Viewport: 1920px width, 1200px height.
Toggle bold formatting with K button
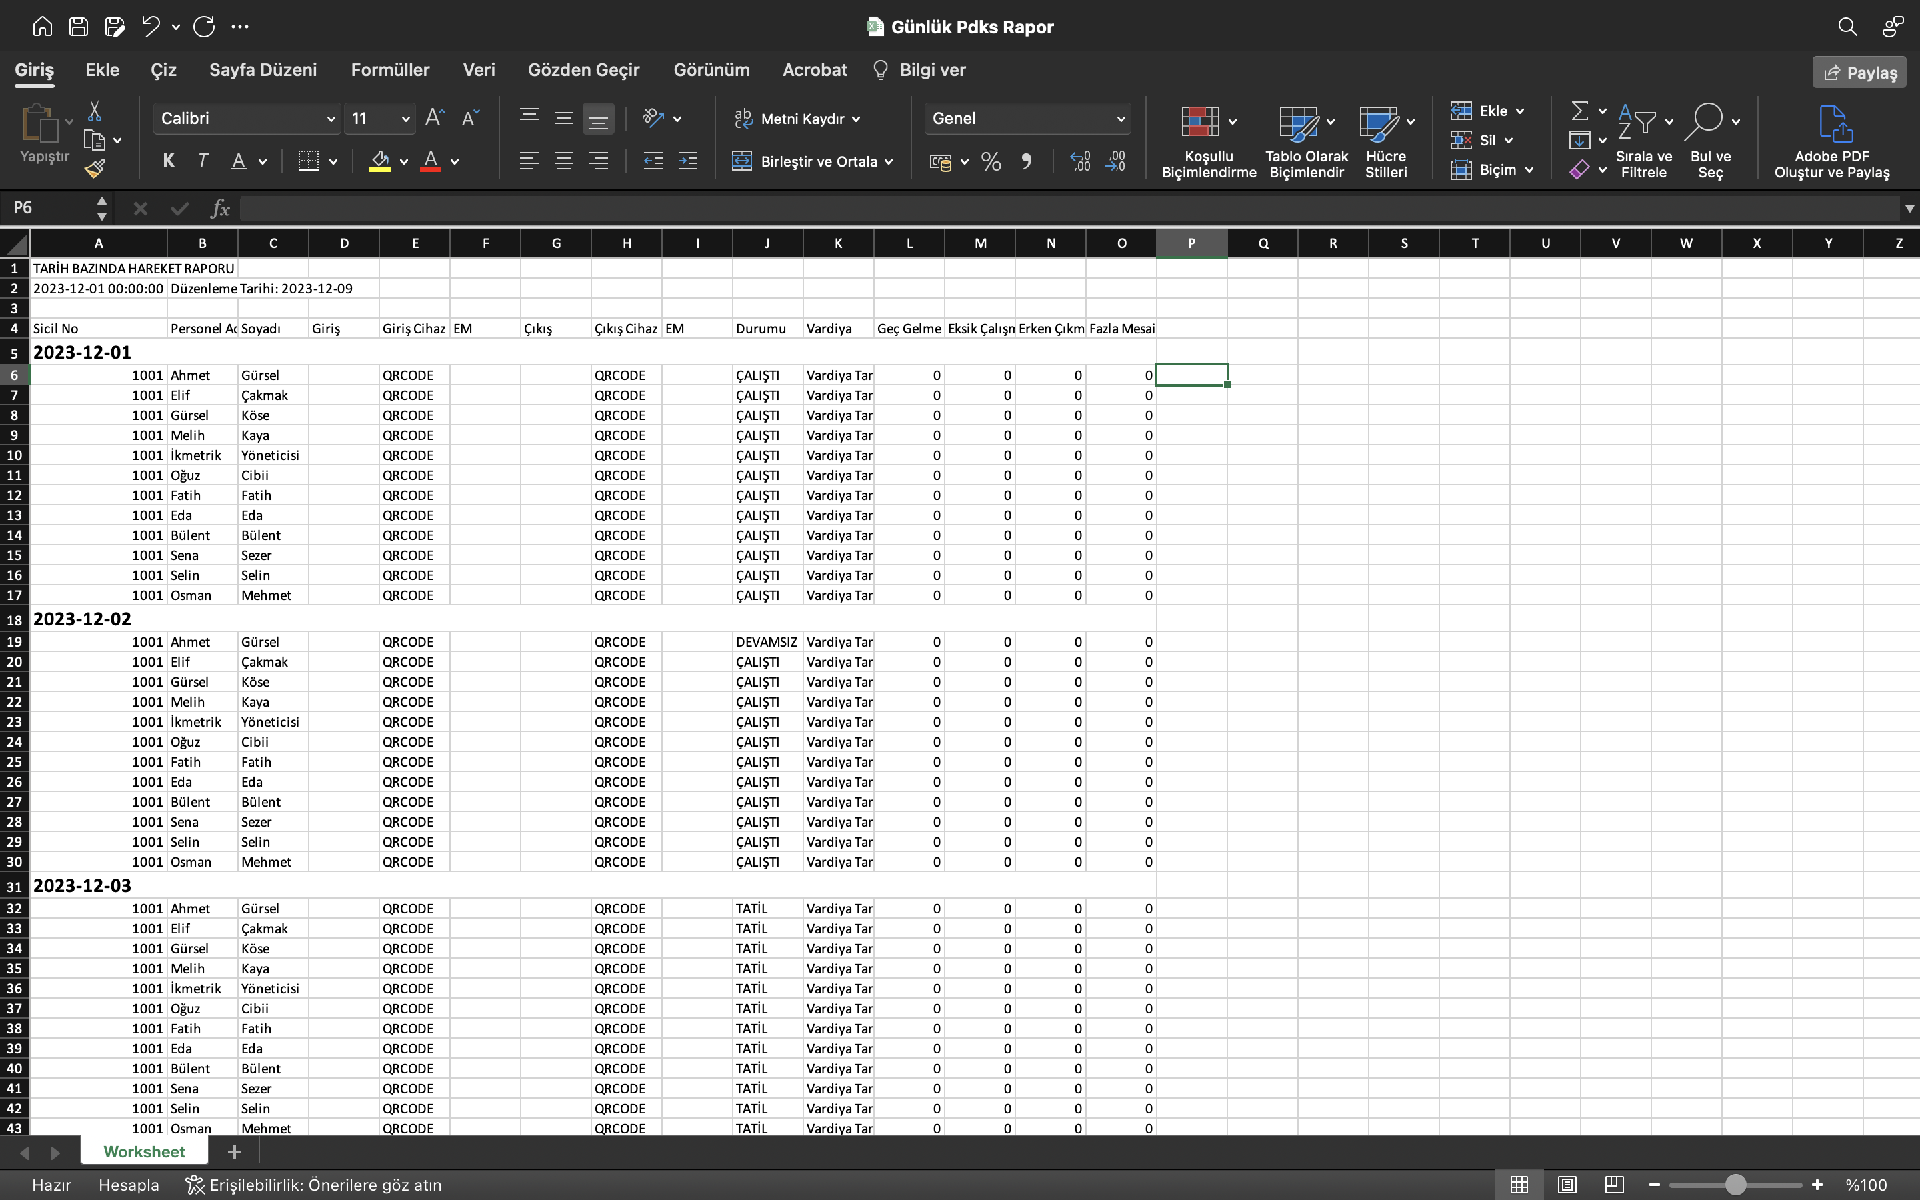[168, 161]
